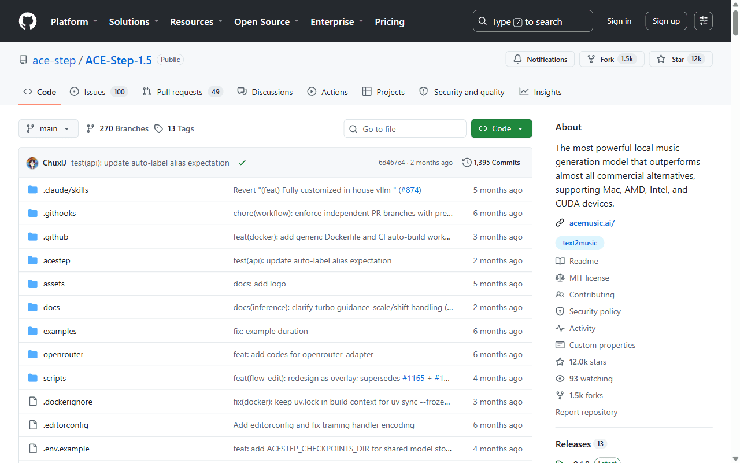Click the scales icon next to MIT license
Viewport: 740px width, 463px height.
560,278
